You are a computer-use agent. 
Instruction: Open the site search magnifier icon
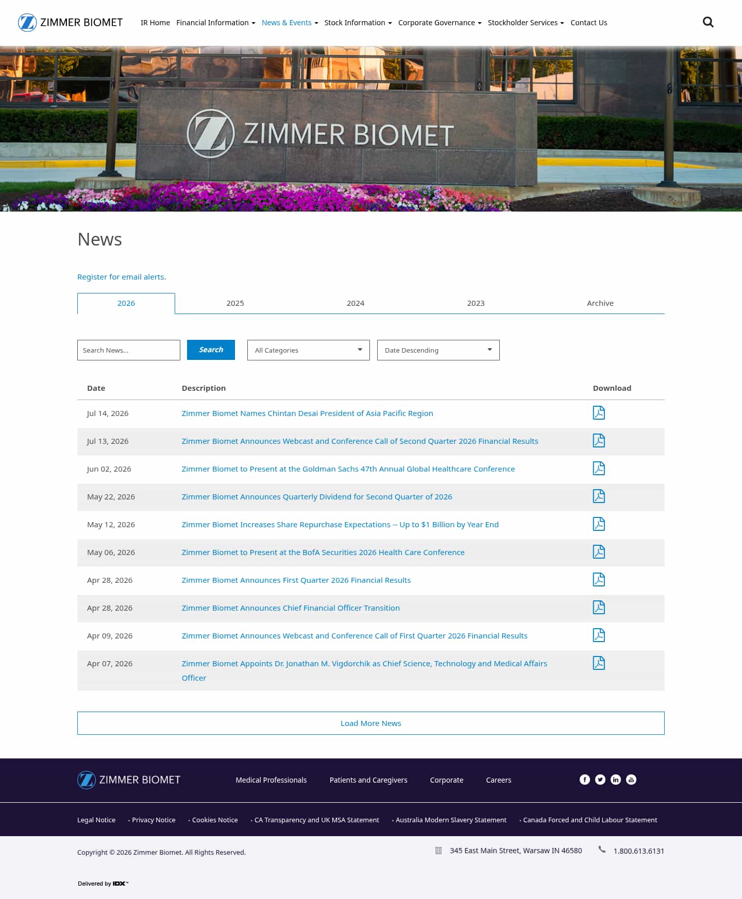click(708, 22)
